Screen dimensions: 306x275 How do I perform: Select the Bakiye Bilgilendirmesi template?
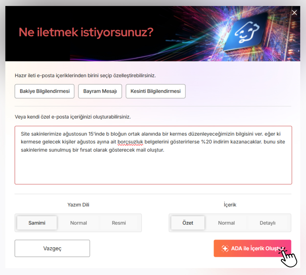click(x=45, y=91)
